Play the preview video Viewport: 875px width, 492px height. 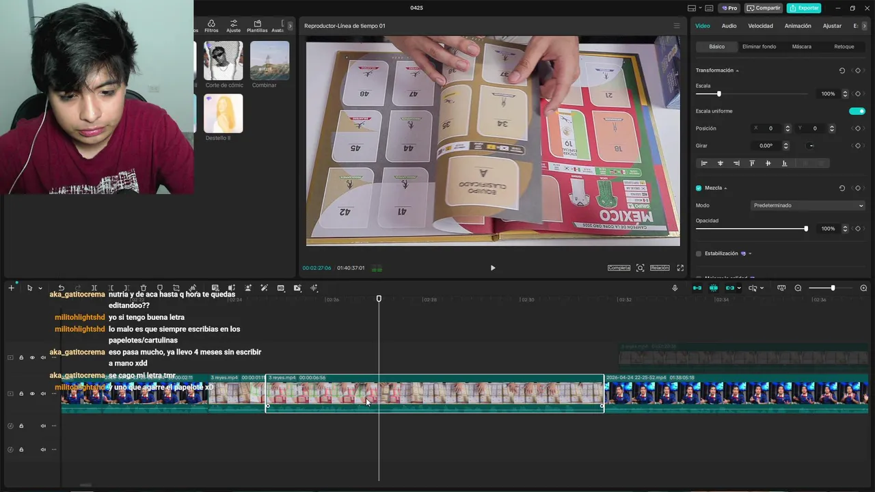click(x=493, y=268)
